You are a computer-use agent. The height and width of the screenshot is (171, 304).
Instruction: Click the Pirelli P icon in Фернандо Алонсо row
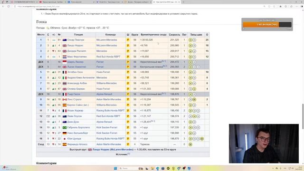pos(128,144)
